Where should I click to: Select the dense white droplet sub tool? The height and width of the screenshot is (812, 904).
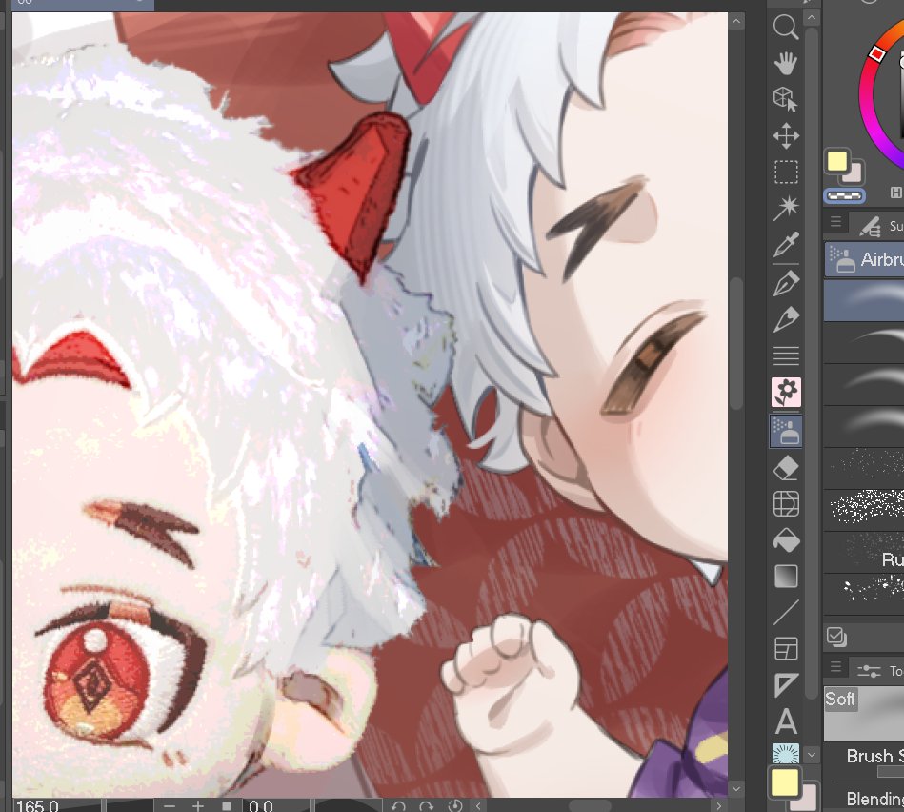pyautogui.click(x=864, y=510)
